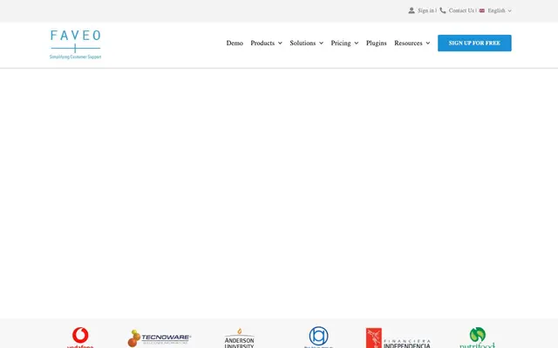Screen dimensions: 558x348
Task: Click the Anderson University logo
Action: click(240, 338)
